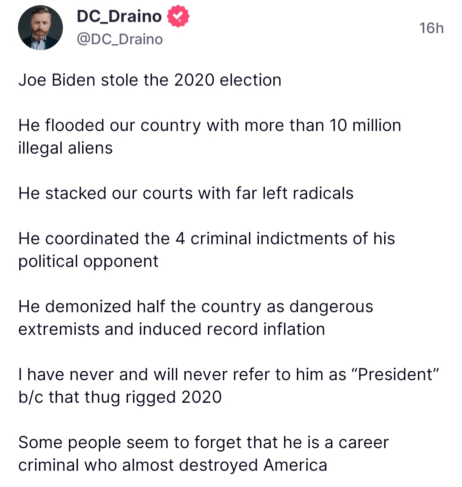462x487 pixels.
Task: Open the DC_Draino display name link
Action: [119, 16]
